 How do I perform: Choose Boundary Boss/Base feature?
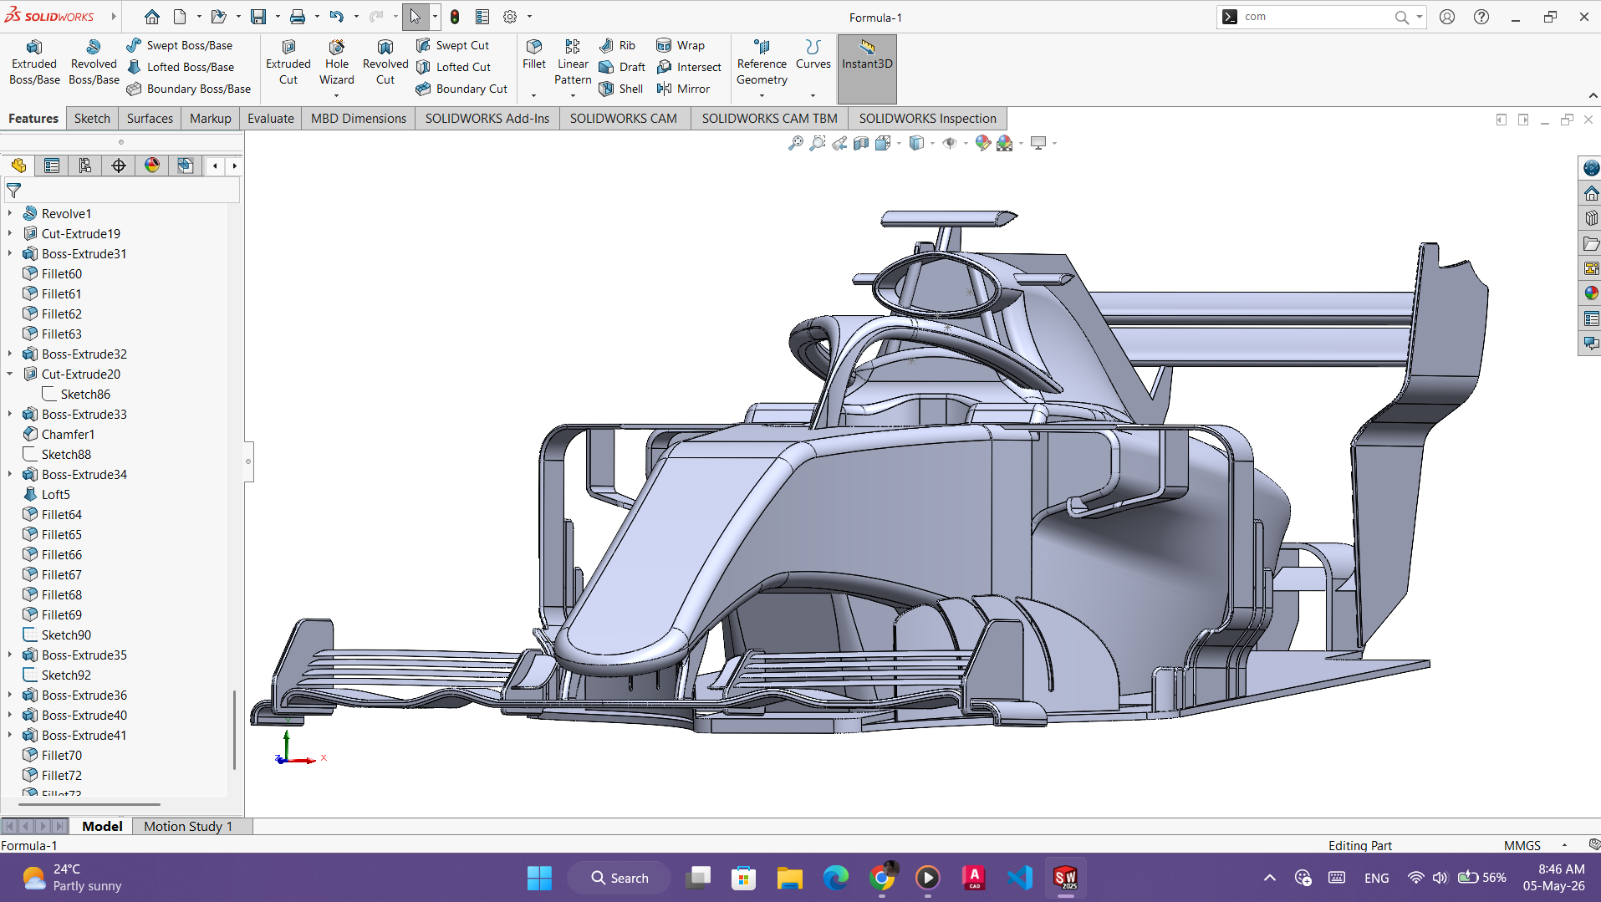coord(189,89)
